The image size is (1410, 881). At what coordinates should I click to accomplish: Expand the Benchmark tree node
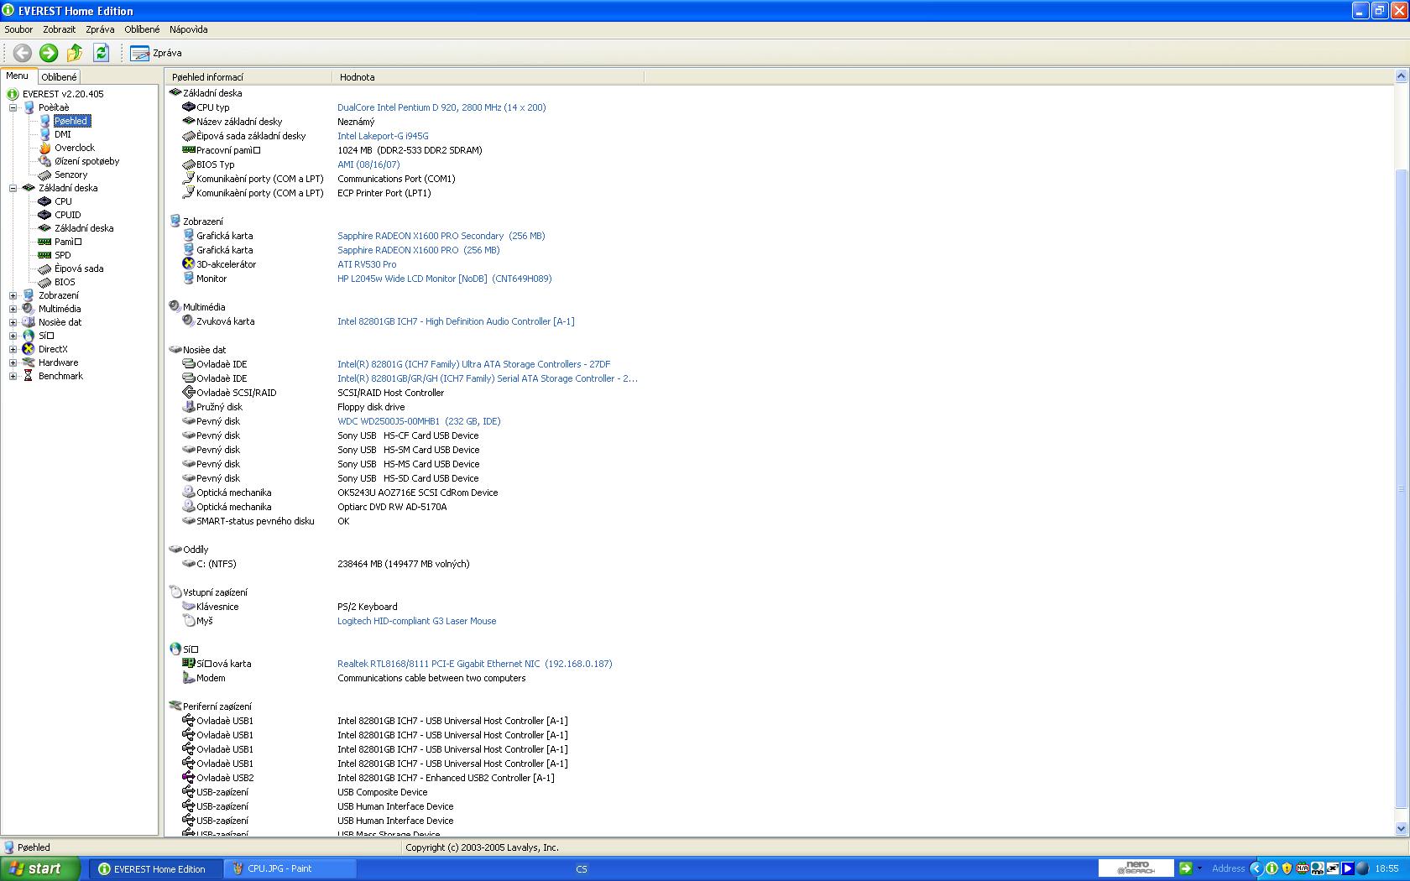coord(13,376)
